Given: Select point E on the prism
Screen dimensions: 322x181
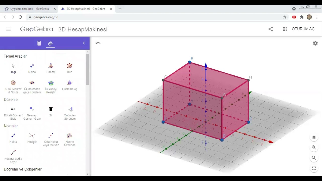Looking at the screenshot, I should (190, 62).
